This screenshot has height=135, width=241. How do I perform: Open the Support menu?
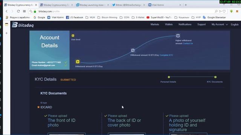click(201, 24)
